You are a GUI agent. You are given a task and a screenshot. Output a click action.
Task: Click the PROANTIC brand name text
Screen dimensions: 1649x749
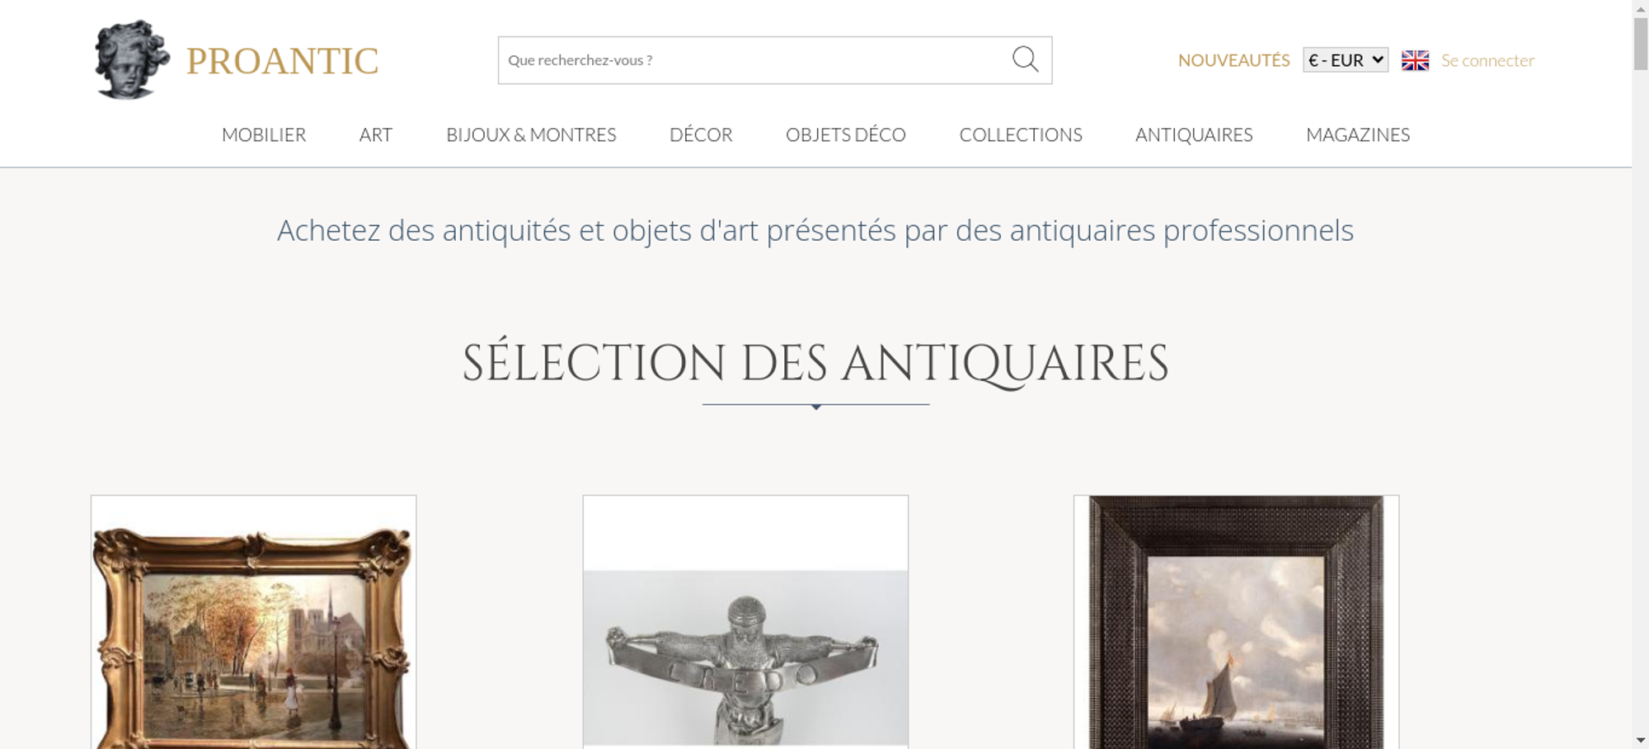pos(282,61)
